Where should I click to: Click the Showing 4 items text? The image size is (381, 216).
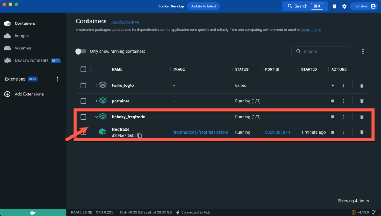353,201
